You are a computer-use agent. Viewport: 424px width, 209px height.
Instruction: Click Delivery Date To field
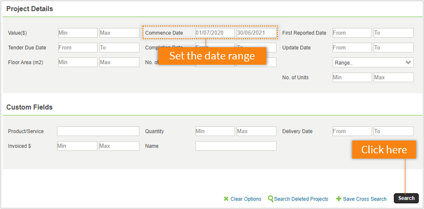pyautogui.click(x=393, y=131)
